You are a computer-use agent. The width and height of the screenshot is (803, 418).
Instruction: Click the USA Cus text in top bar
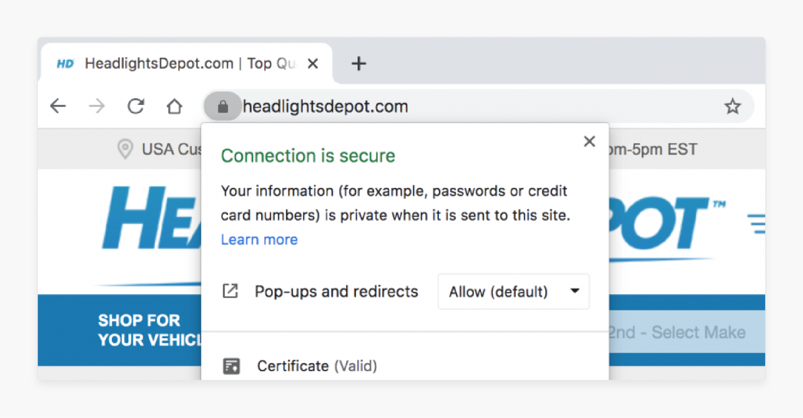pos(172,149)
